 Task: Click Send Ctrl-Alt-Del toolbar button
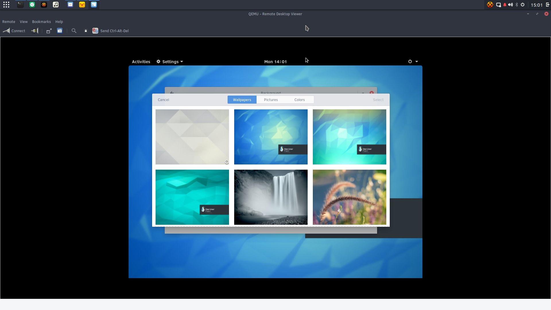pyautogui.click(x=110, y=31)
